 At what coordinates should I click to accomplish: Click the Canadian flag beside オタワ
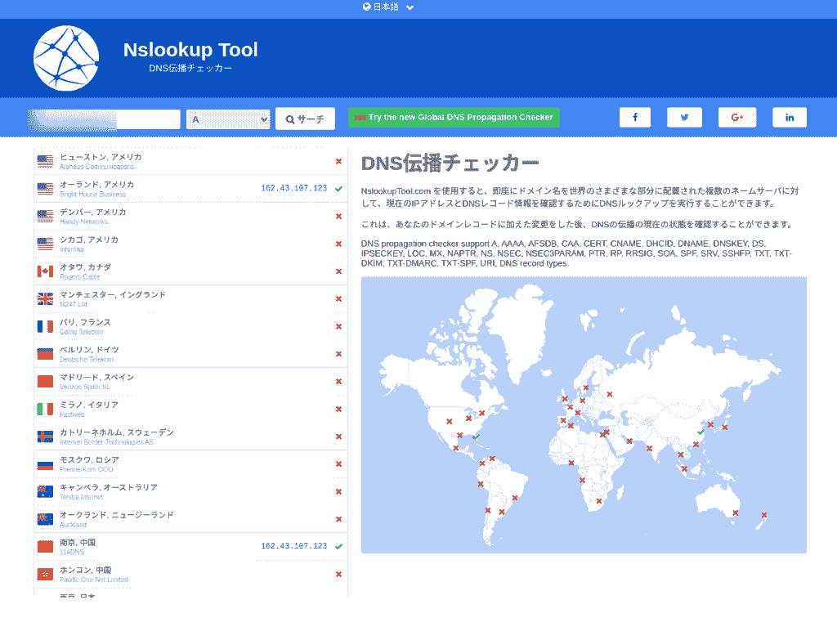pos(46,271)
